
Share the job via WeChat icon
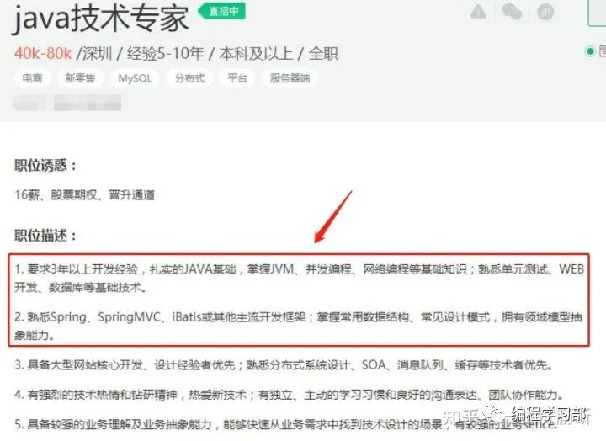(512, 12)
